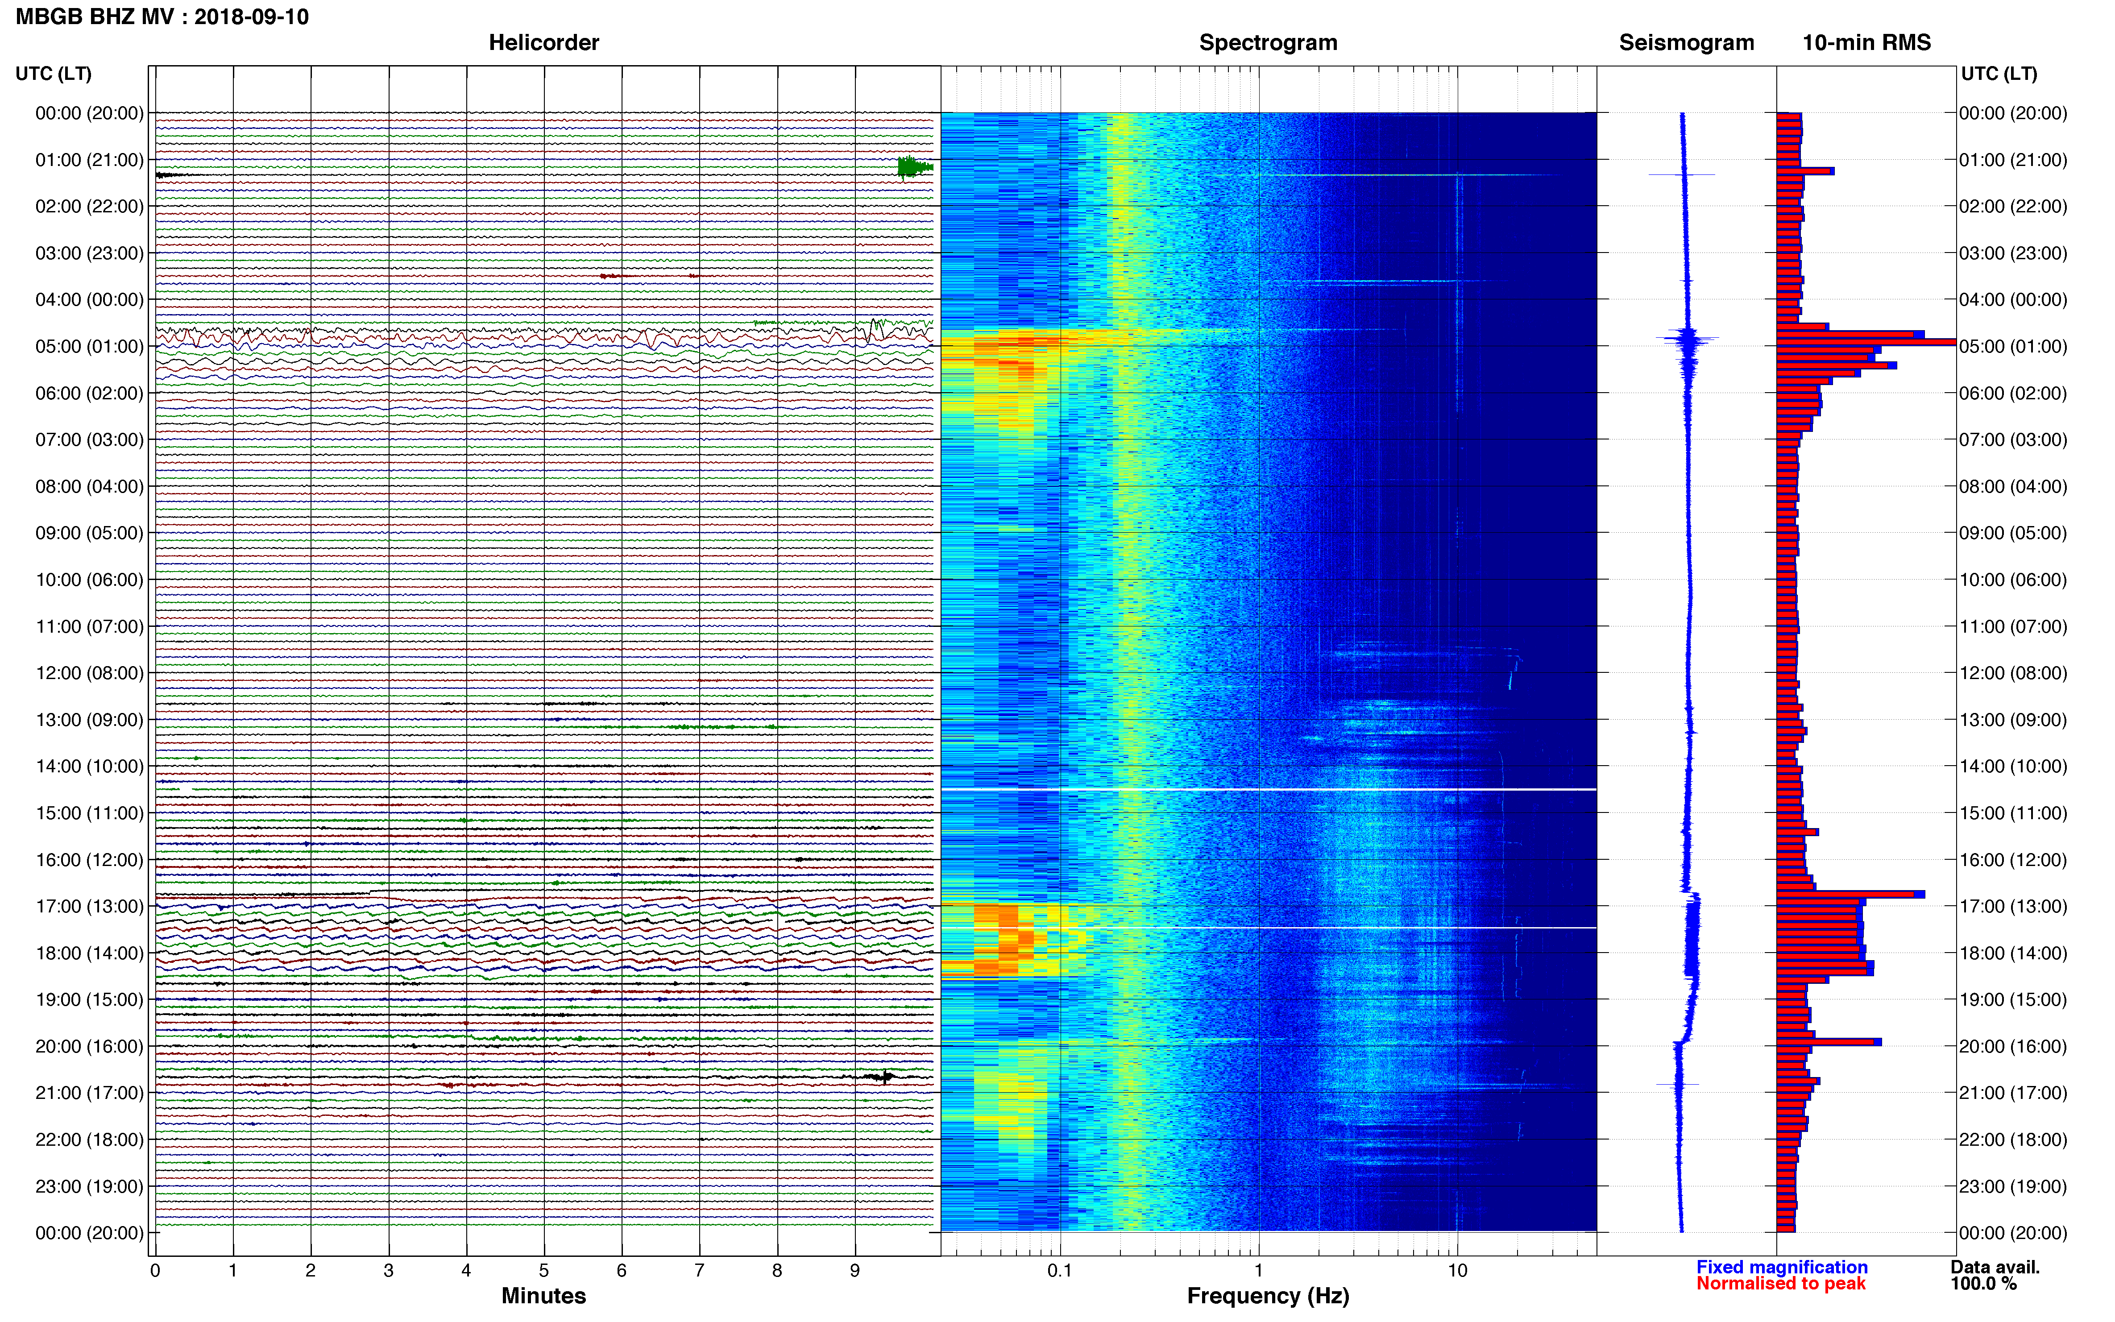Click the right '14:00 (10:00)' time label

[x=2013, y=767]
